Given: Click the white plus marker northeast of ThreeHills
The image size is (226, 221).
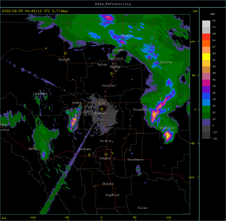Looking at the screenshot, I should point(160,98).
